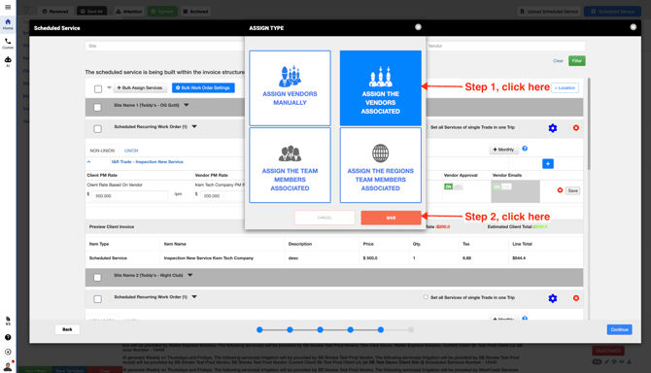Choose Assign The Regions Team Members tile

[380, 165]
